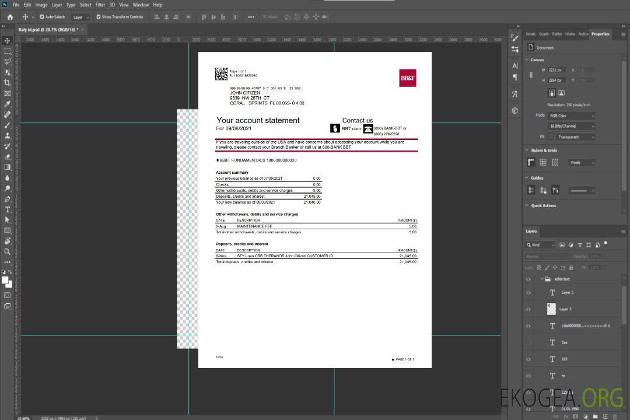Screen dimensions: 630x420
Task: Click the Home icon in options bar
Action: tap(10, 17)
